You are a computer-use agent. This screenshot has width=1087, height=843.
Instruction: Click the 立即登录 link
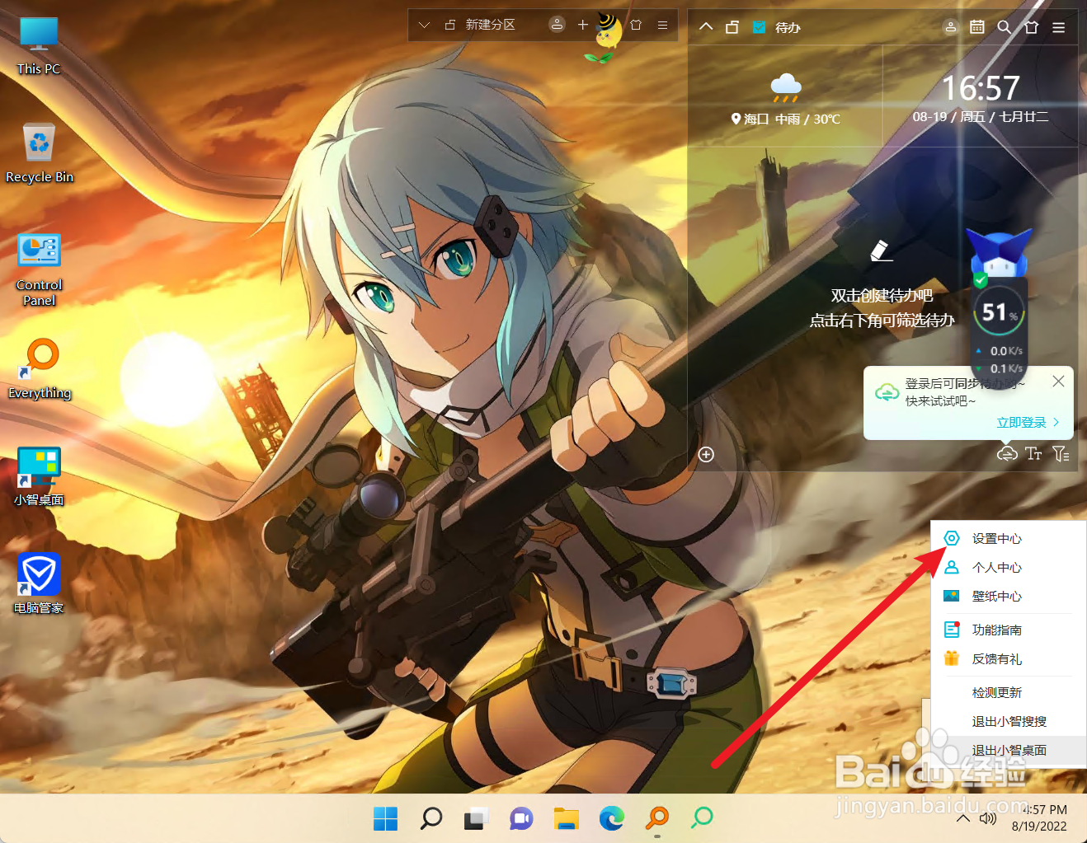[x=1028, y=423]
